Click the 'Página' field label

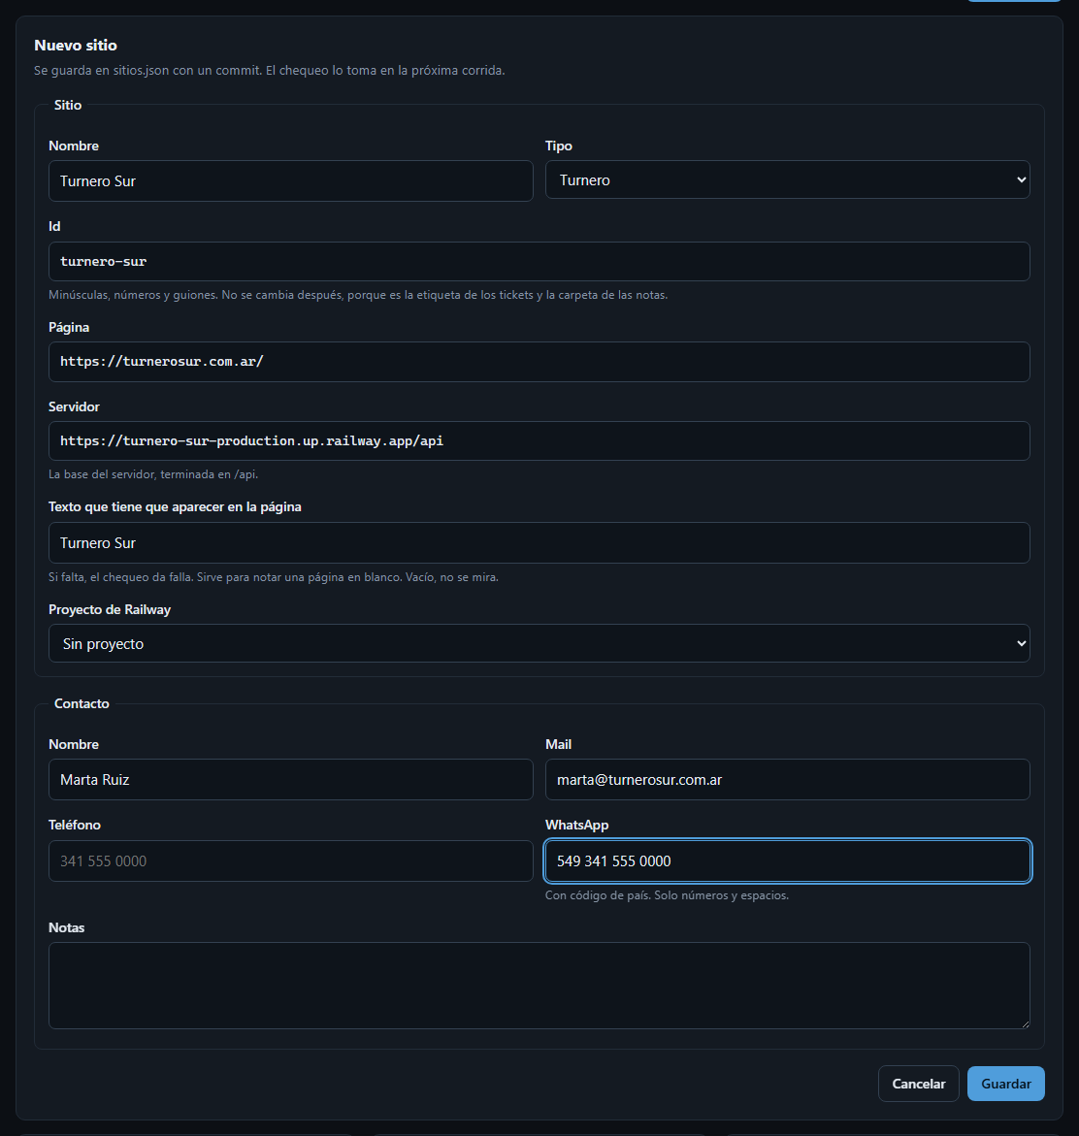click(x=69, y=327)
